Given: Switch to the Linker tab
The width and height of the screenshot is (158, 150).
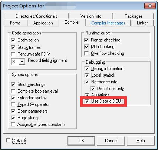Looking at the screenshot, I should [142, 23].
